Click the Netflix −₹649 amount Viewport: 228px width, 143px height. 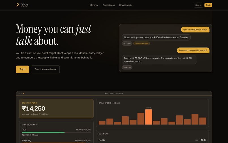(x=203, y=140)
